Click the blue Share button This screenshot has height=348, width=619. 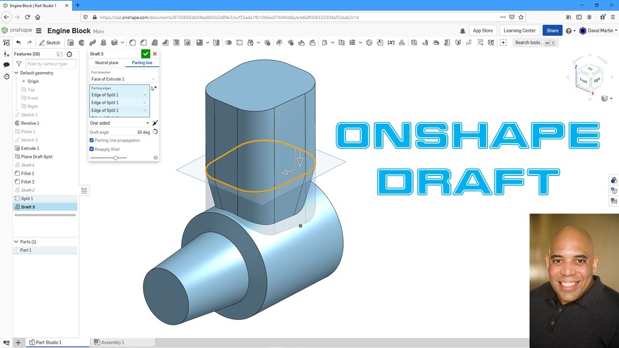tap(552, 30)
